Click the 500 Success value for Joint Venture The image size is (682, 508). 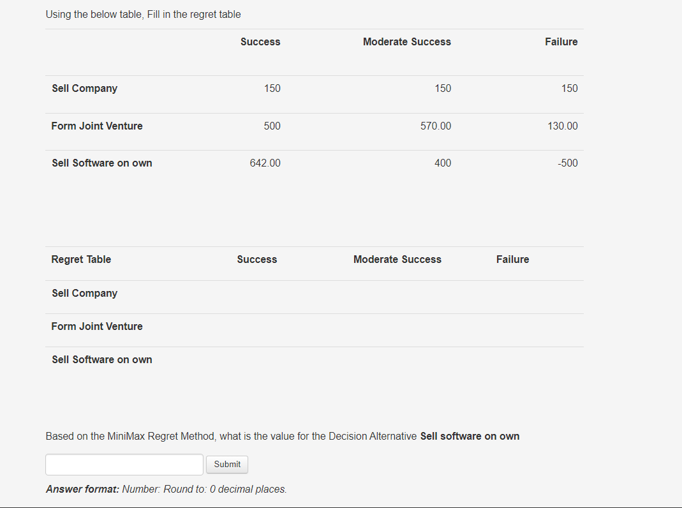click(272, 126)
